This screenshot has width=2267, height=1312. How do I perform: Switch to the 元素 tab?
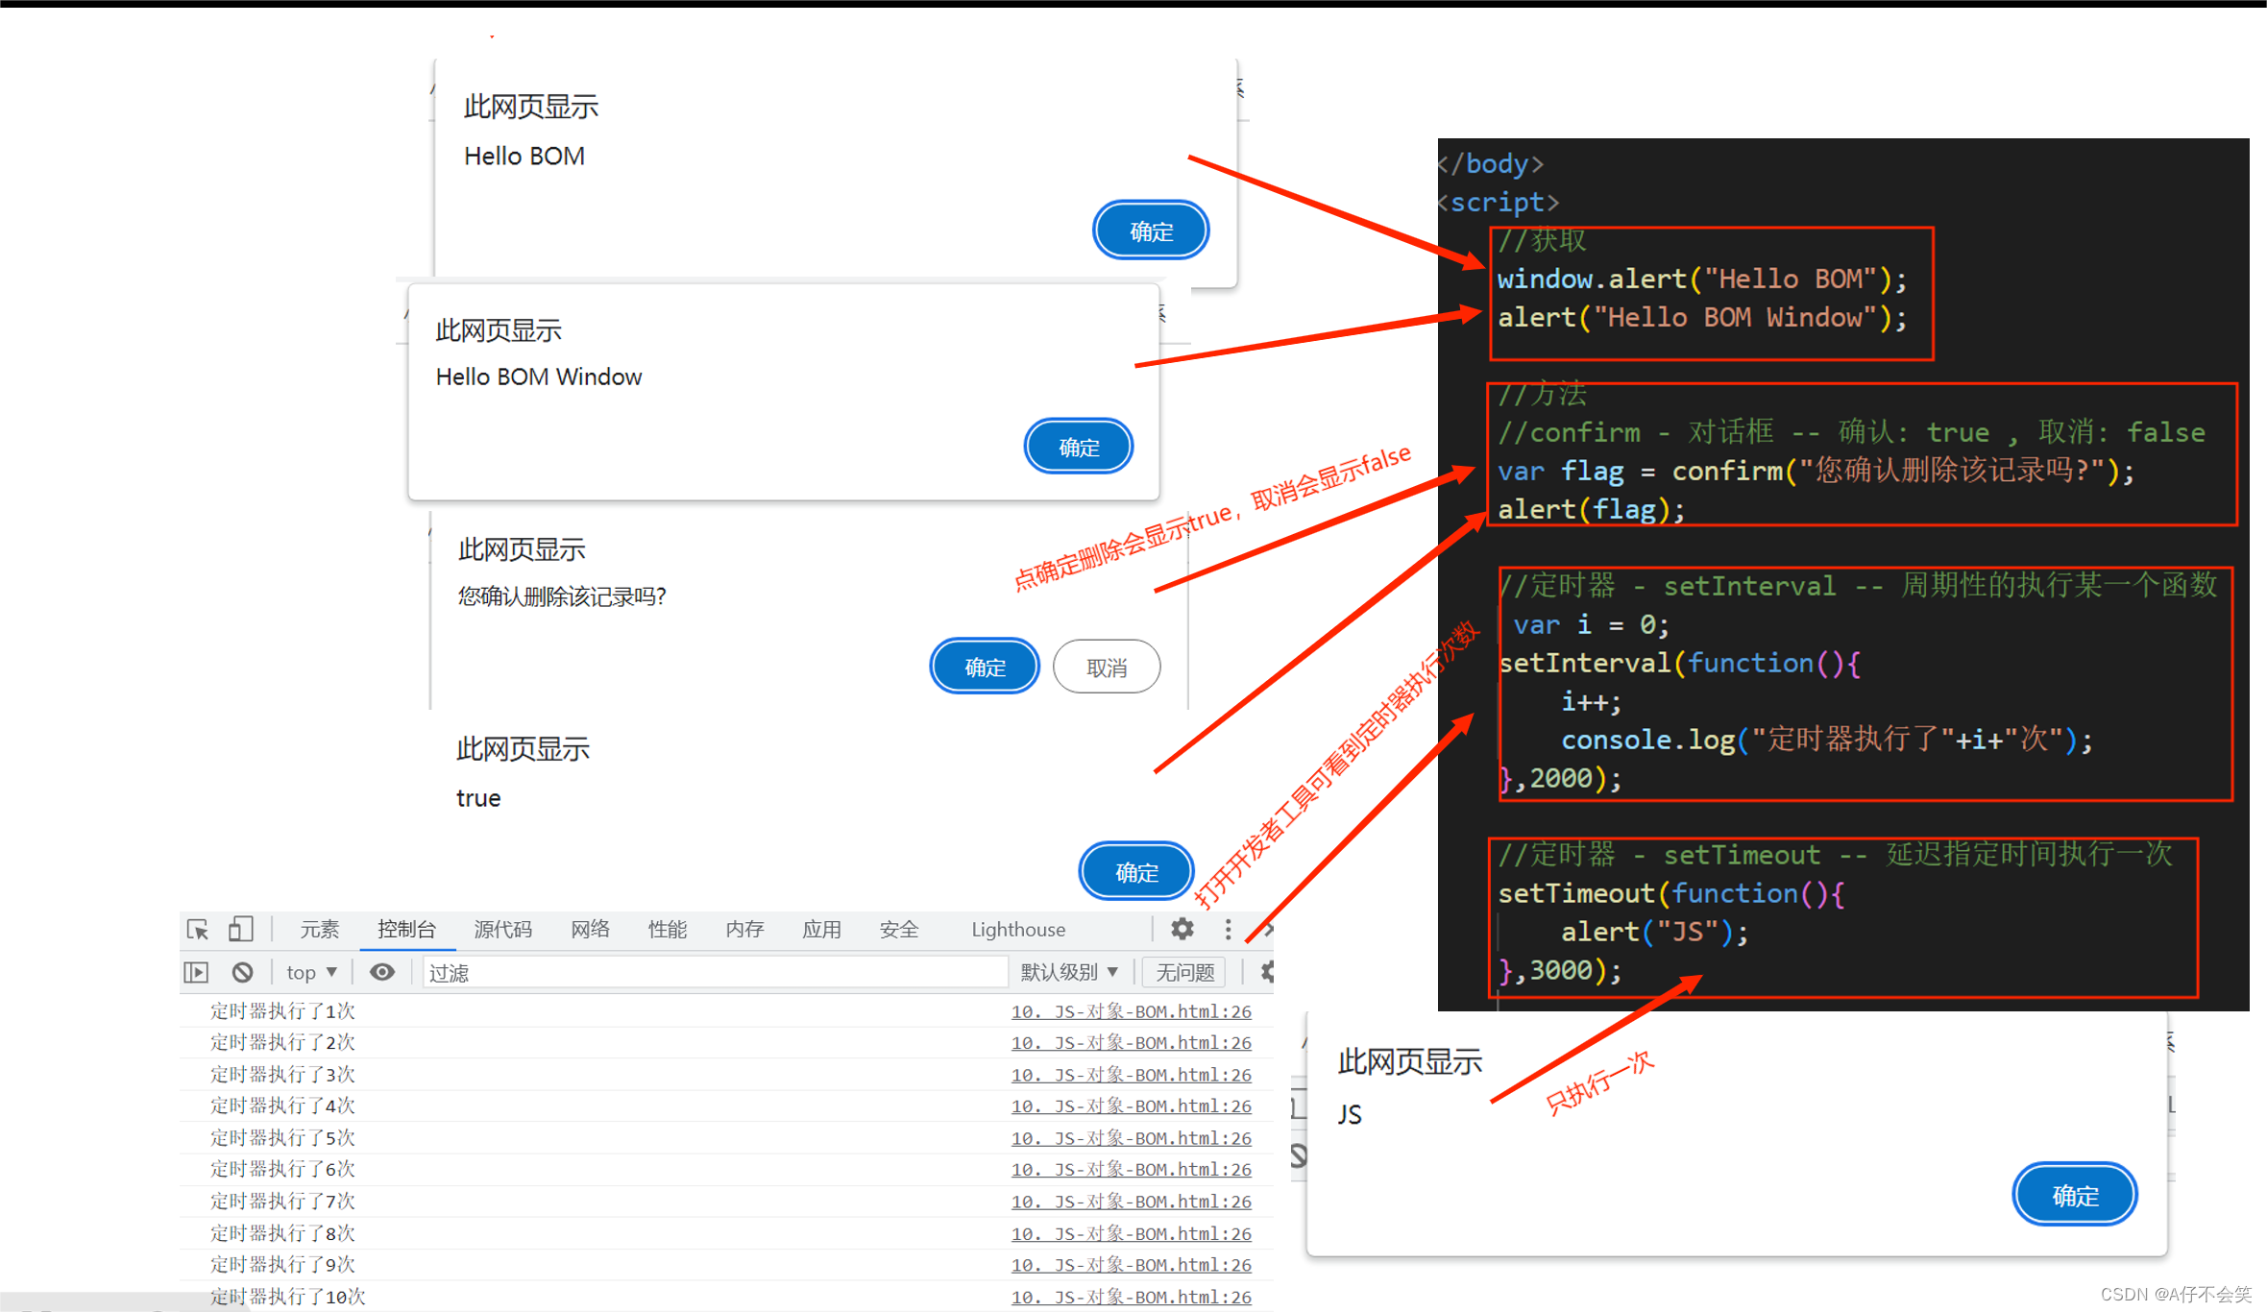319,929
